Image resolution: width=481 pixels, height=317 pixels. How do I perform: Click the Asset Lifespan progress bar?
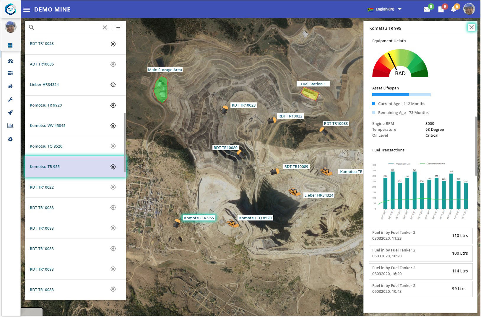(x=402, y=95)
